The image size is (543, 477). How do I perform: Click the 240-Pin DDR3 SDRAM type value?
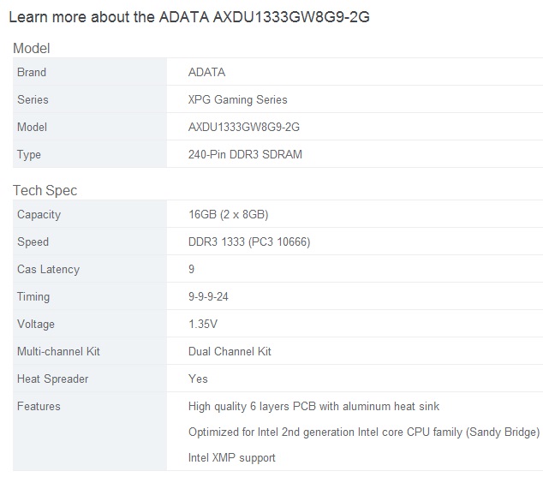tap(245, 155)
